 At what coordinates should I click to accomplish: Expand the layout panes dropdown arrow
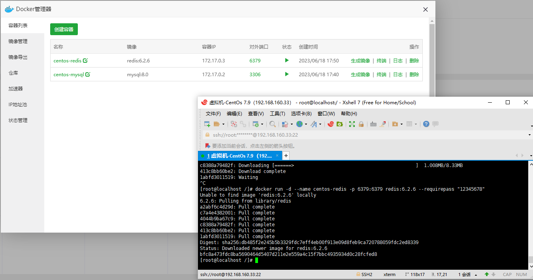pos(416,124)
